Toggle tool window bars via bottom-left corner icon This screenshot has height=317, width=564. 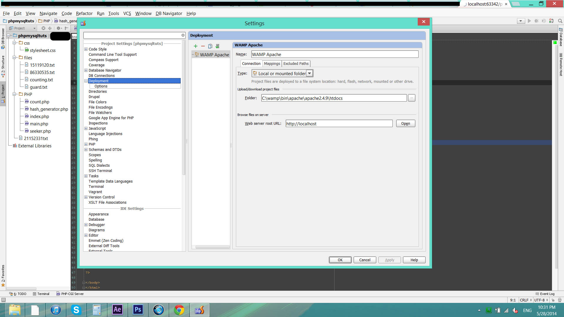4,300
